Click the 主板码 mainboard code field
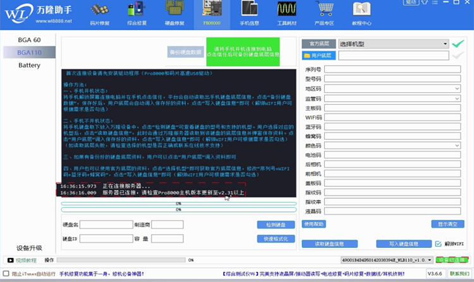 pyautogui.click(x=392, y=108)
